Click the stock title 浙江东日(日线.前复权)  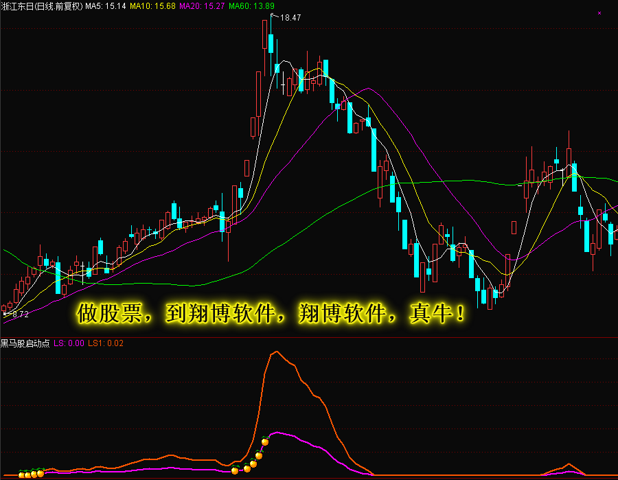(x=42, y=6)
